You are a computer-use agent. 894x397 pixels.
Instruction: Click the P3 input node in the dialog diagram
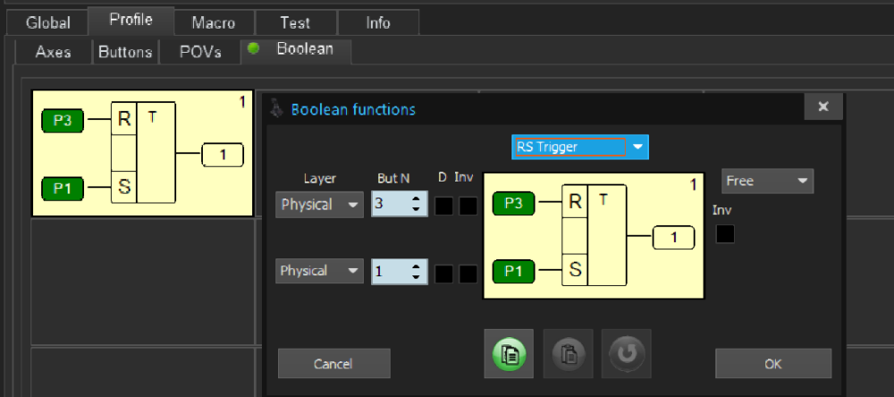(x=515, y=203)
